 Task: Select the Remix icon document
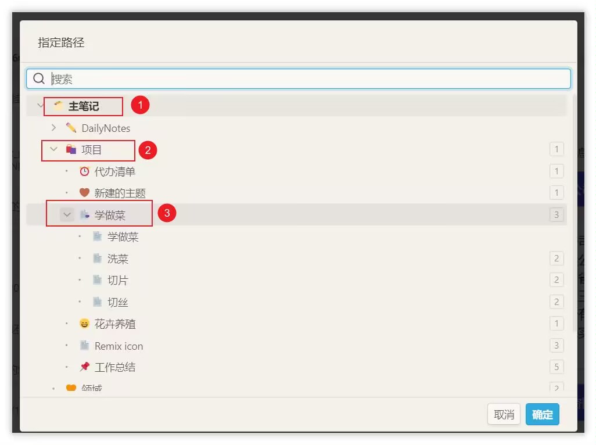point(296,346)
